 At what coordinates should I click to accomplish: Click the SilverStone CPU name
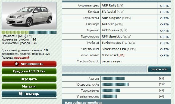114,49
